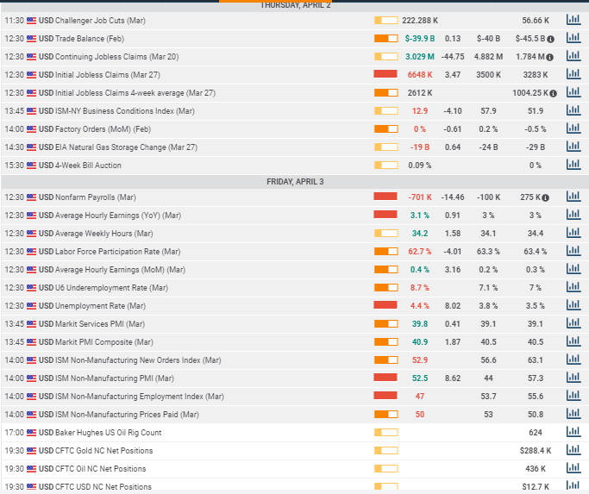
Task: Expand Markit Services PMI (Mar) event
Action: coord(99,324)
